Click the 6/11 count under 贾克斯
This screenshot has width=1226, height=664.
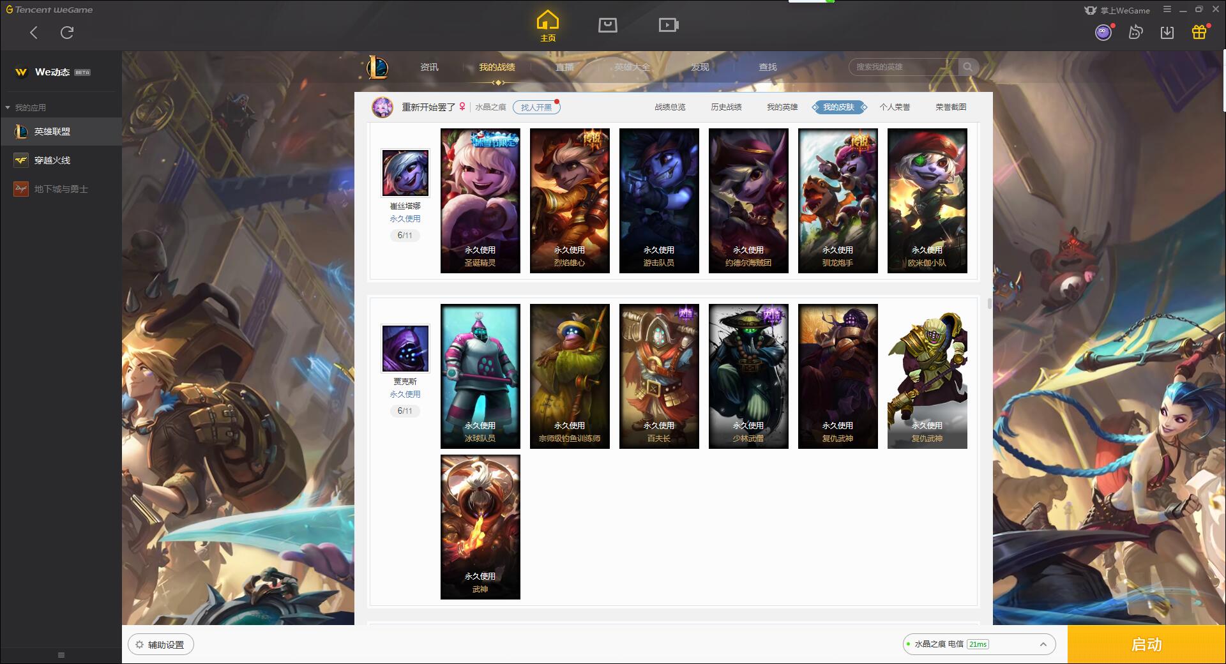point(405,411)
